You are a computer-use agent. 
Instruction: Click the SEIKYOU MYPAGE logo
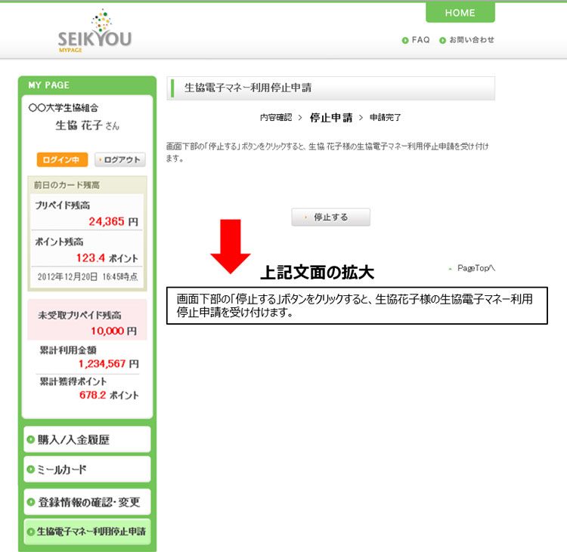pyautogui.click(x=94, y=32)
